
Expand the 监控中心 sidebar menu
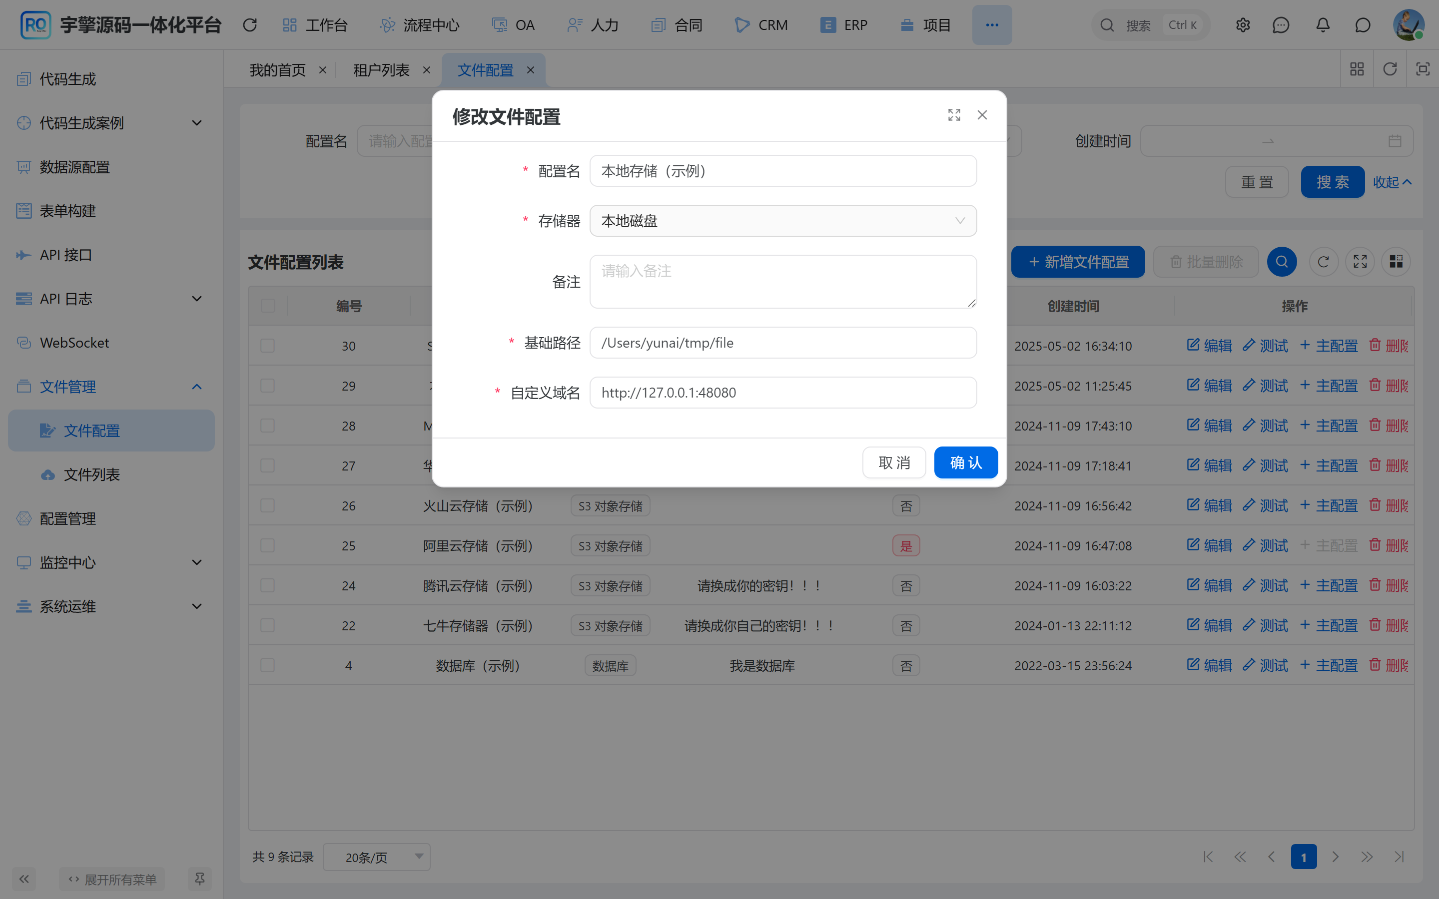tap(111, 562)
